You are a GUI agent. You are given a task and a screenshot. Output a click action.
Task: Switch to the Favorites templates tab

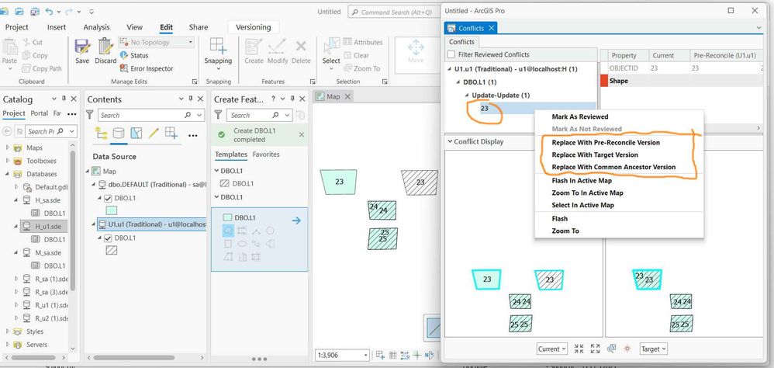click(x=266, y=154)
